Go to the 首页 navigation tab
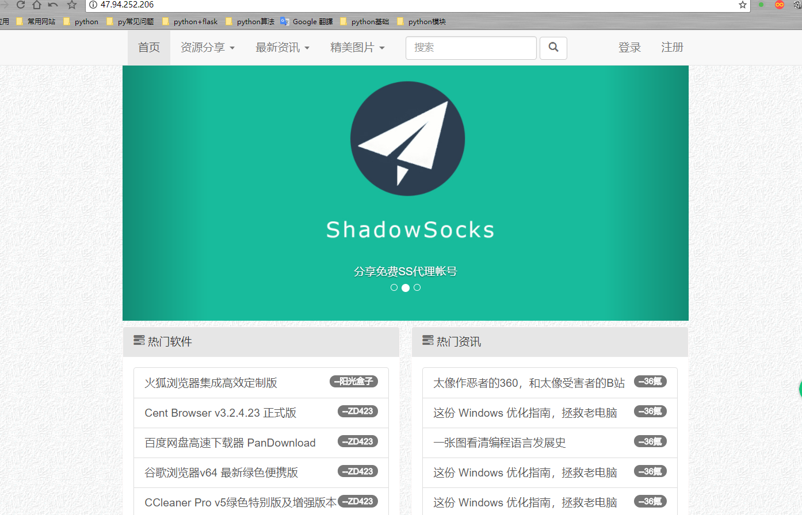This screenshot has height=515, width=802. pyautogui.click(x=149, y=48)
